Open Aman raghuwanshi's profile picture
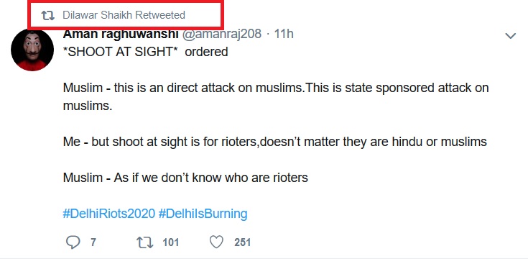Viewport: 528px width, 259px height. tap(32, 50)
